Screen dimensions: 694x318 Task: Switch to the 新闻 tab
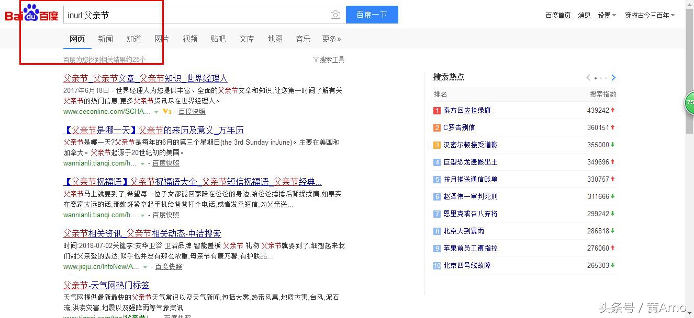pyautogui.click(x=105, y=39)
